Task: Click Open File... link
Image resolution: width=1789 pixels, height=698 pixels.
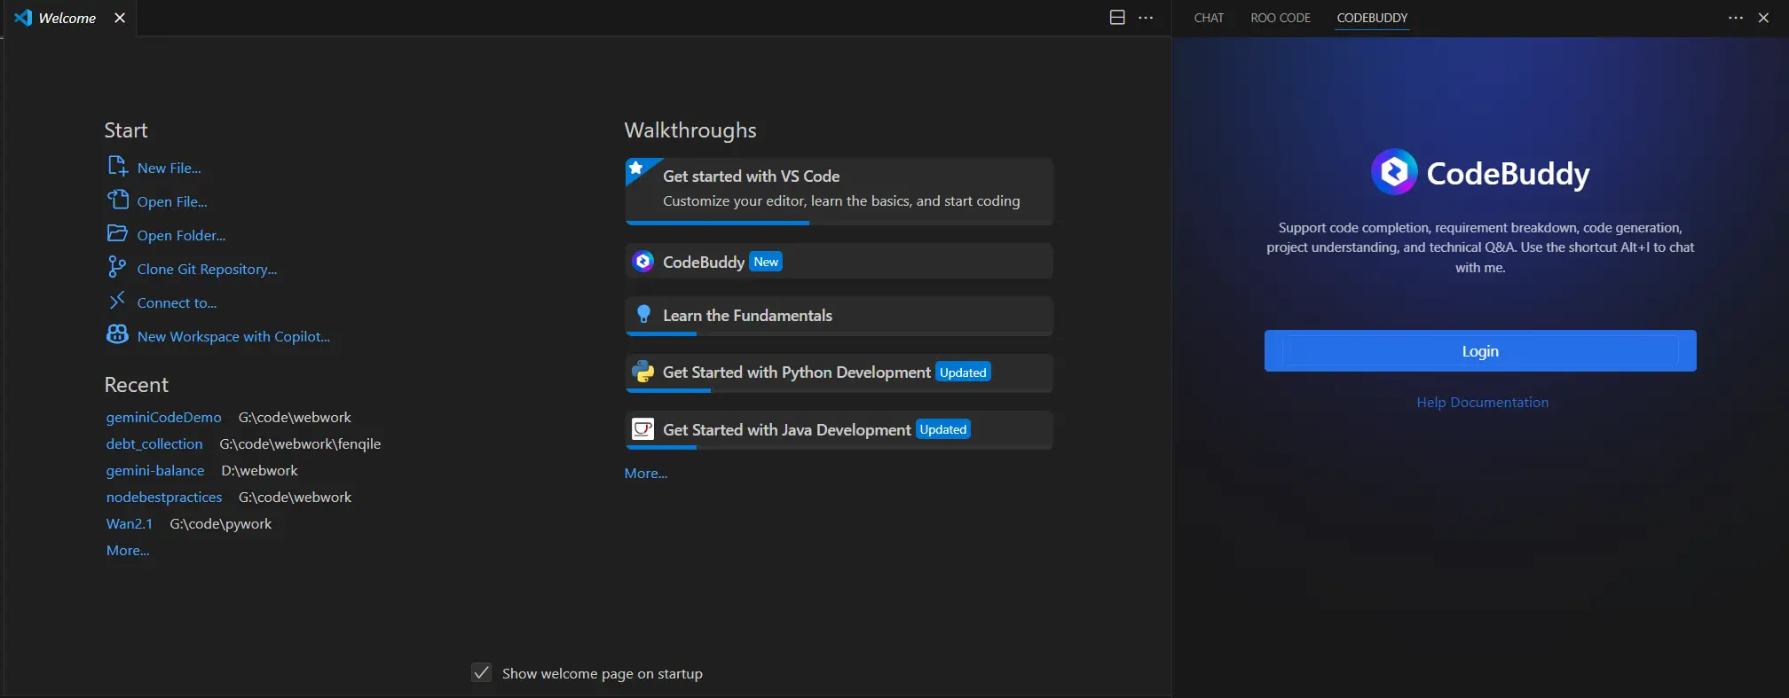Action: (172, 201)
